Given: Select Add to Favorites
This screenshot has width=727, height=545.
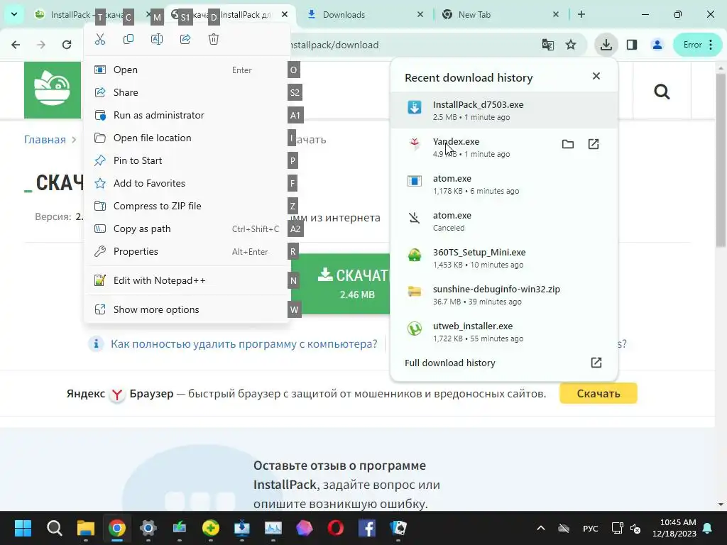Looking at the screenshot, I should (x=187, y=183).
